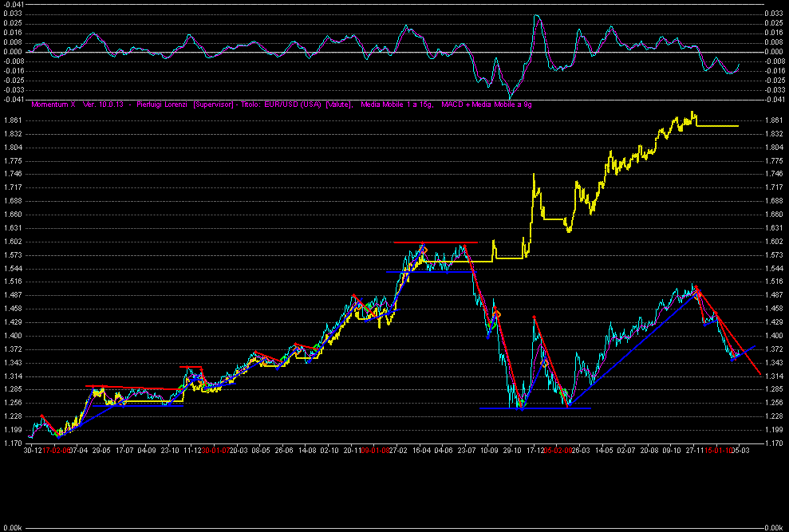This screenshot has height=532, width=789.
Task: Click the '30-12' date label on the axis
Action: [x=32, y=451]
